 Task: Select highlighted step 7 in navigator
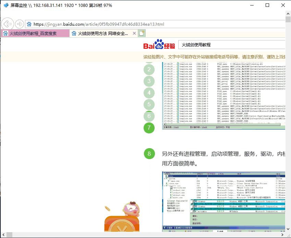[x=149, y=128]
